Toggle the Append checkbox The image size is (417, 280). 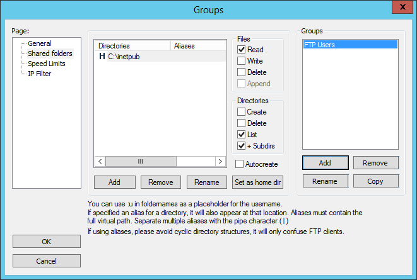pos(241,84)
